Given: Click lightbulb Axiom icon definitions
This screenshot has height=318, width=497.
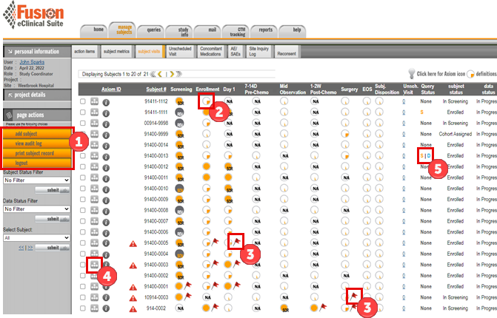Looking at the screenshot, I should coord(411,73).
